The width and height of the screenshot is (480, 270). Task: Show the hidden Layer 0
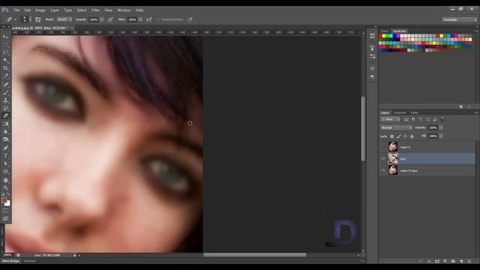(x=383, y=147)
